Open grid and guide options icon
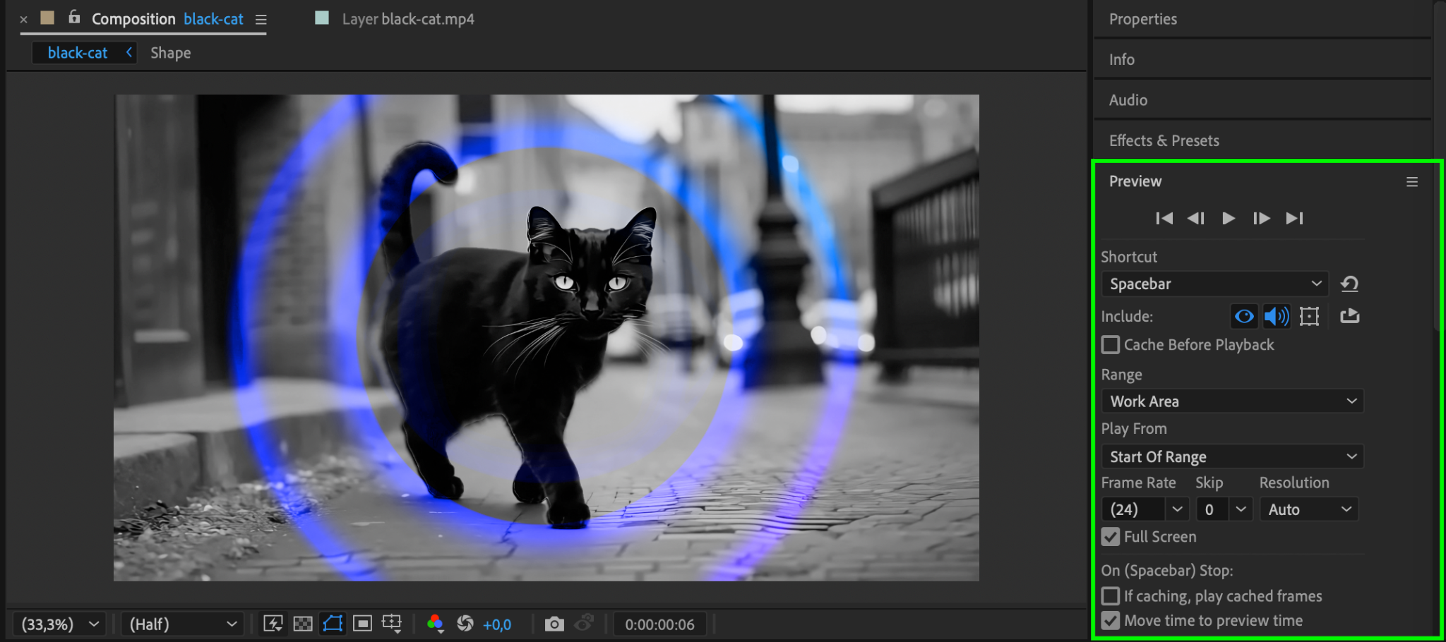This screenshot has height=642, width=1446. click(392, 624)
